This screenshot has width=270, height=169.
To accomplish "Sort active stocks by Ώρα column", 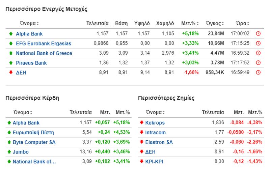I will coord(243,23).
